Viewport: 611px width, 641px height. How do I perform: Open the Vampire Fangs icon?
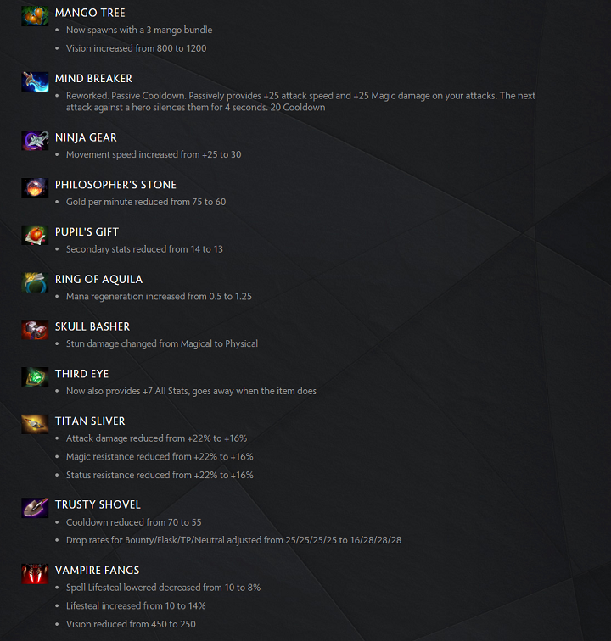point(35,573)
